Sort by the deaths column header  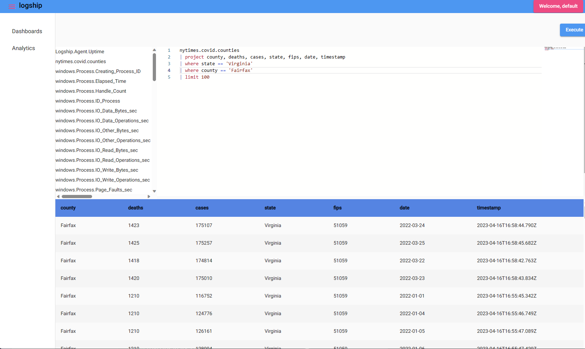coord(135,208)
